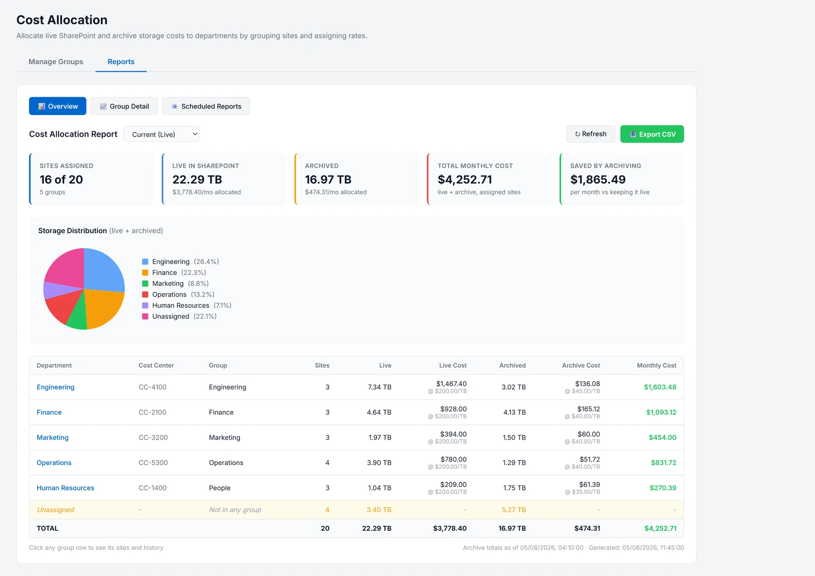Click cost center CC-2100

(152, 412)
